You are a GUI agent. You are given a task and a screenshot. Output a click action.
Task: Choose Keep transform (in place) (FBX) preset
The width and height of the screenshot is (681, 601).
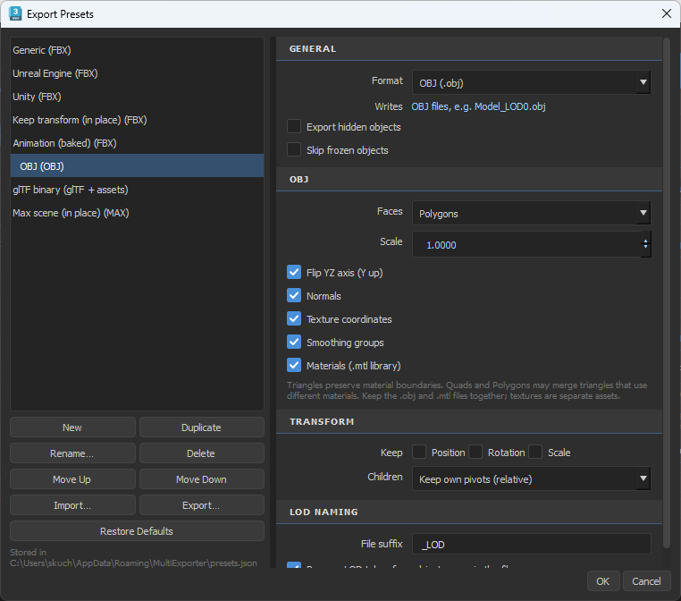click(137, 120)
